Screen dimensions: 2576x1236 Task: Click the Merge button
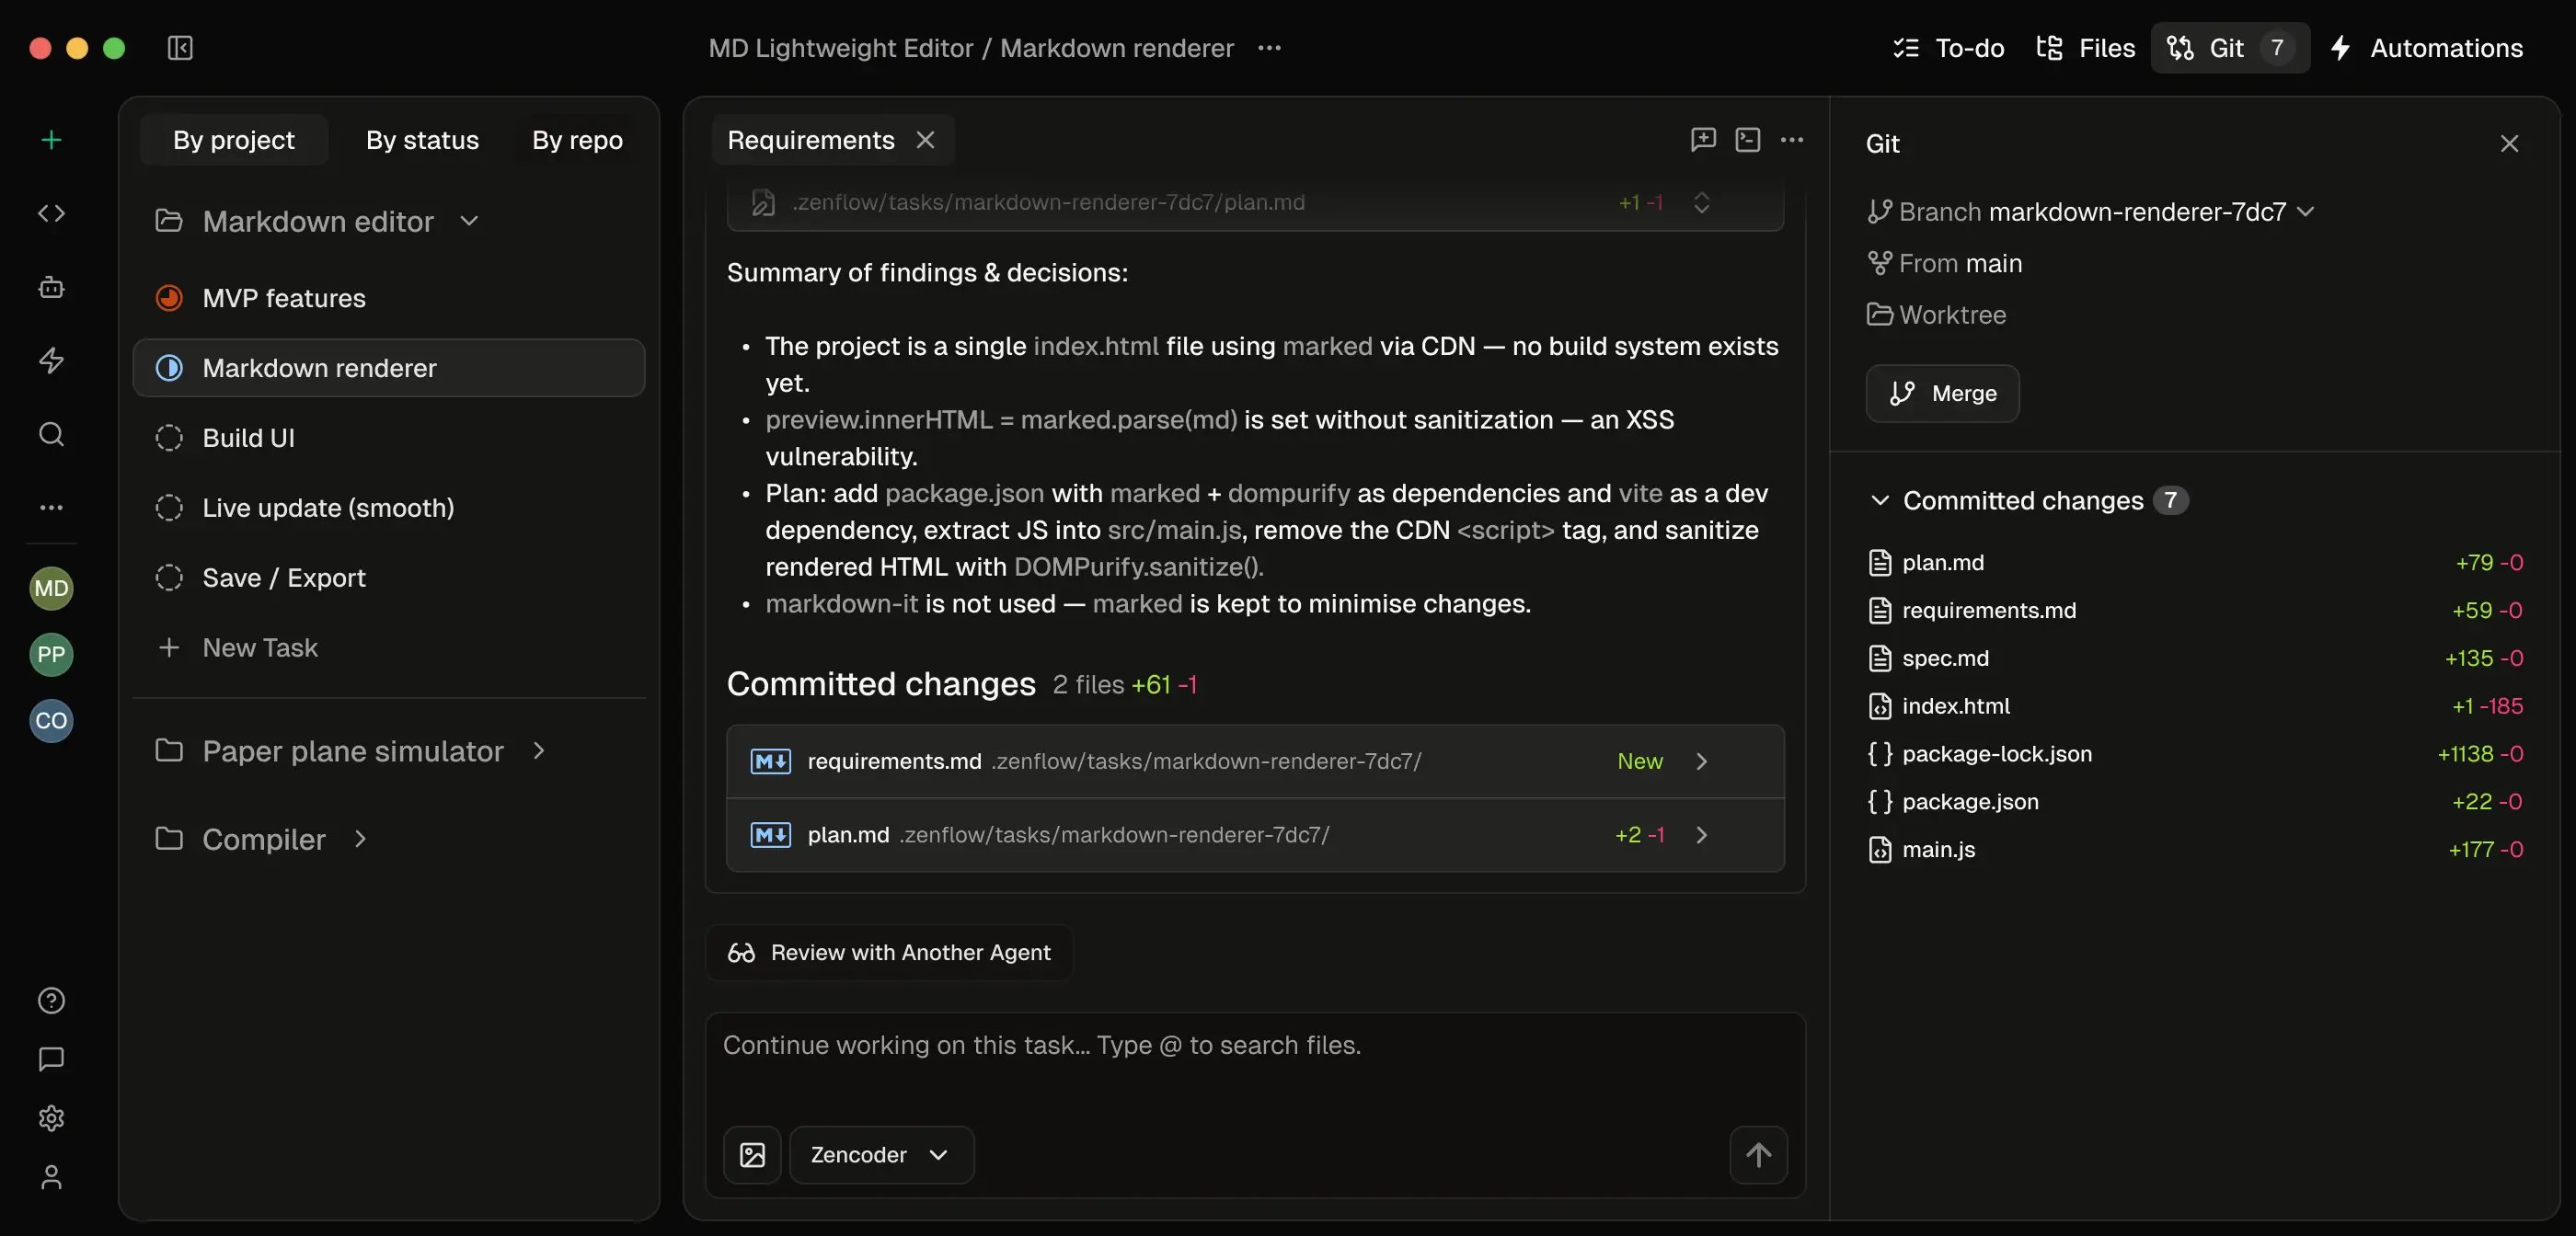coord(1942,393)
